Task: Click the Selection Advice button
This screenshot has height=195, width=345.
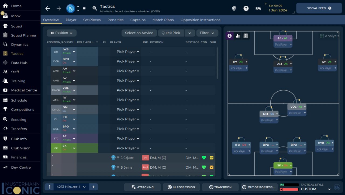Action: pos(139,33)
